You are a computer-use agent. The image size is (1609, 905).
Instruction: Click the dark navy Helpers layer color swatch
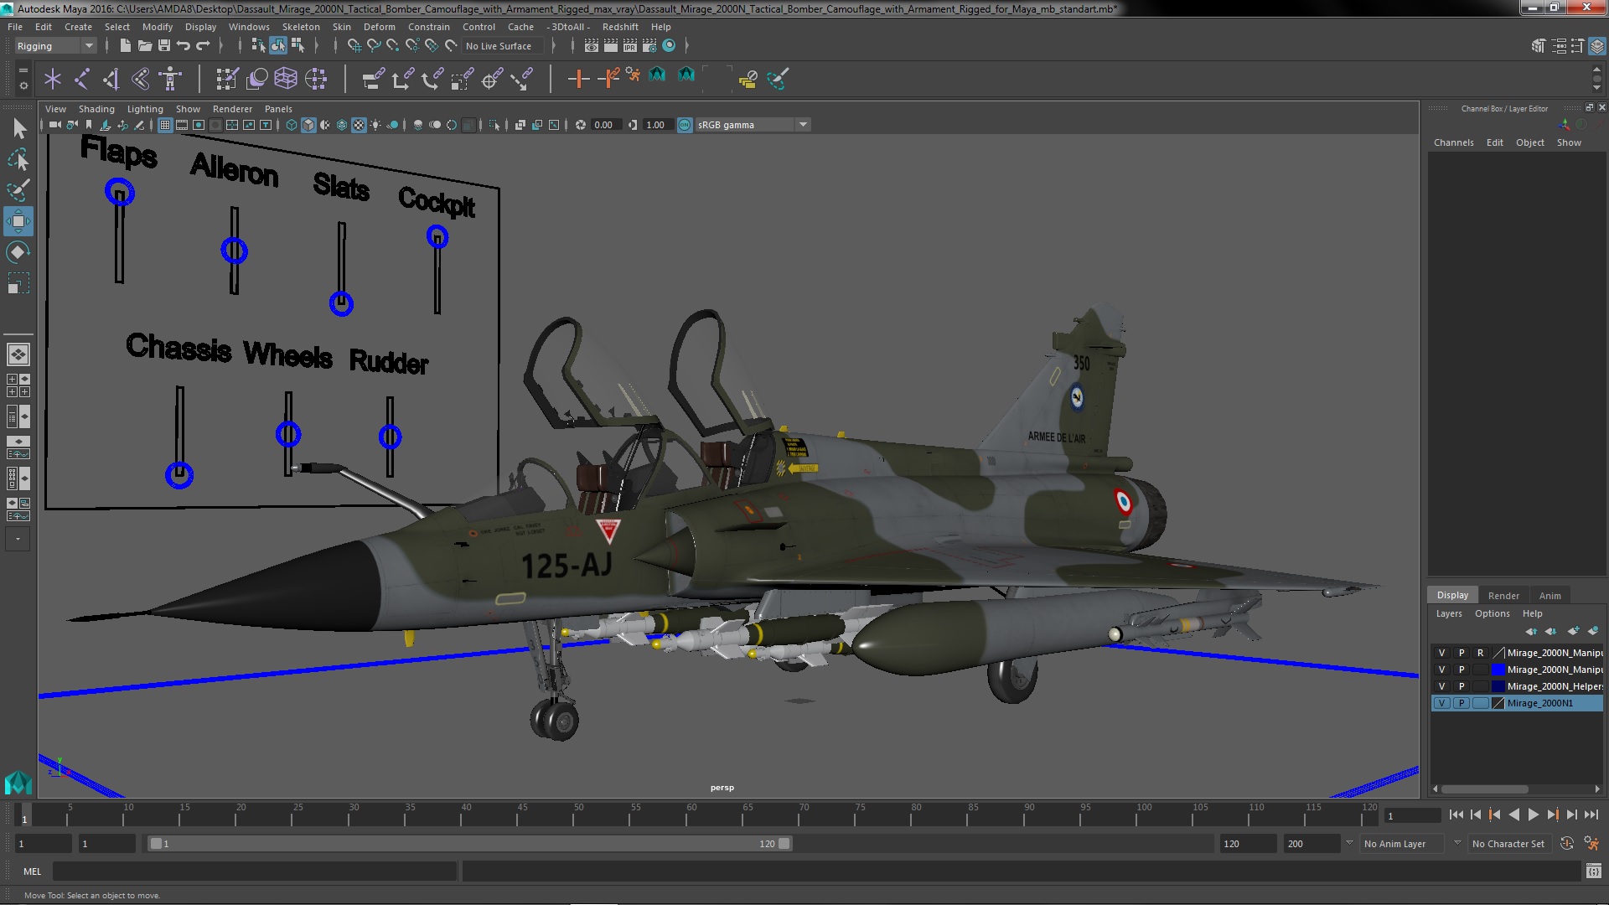[x=1498, y=686]
